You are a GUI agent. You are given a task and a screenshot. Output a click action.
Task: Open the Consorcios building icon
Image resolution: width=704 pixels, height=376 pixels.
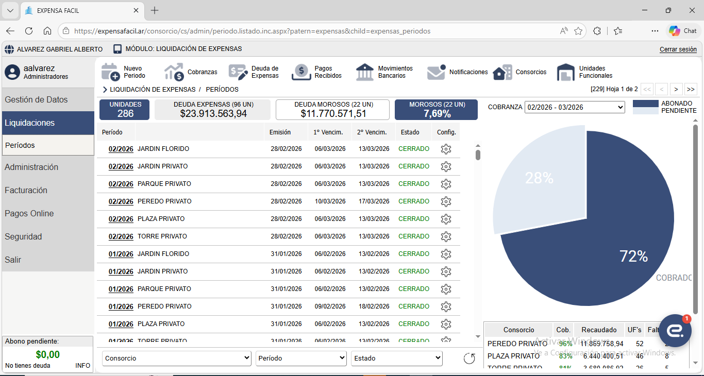[502, 72]
